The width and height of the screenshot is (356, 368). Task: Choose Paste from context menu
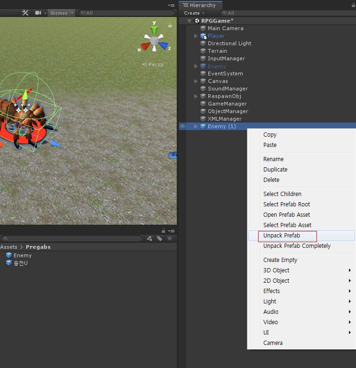(270, 145)
